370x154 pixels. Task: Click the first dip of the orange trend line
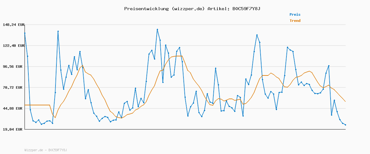click(55, 118)
